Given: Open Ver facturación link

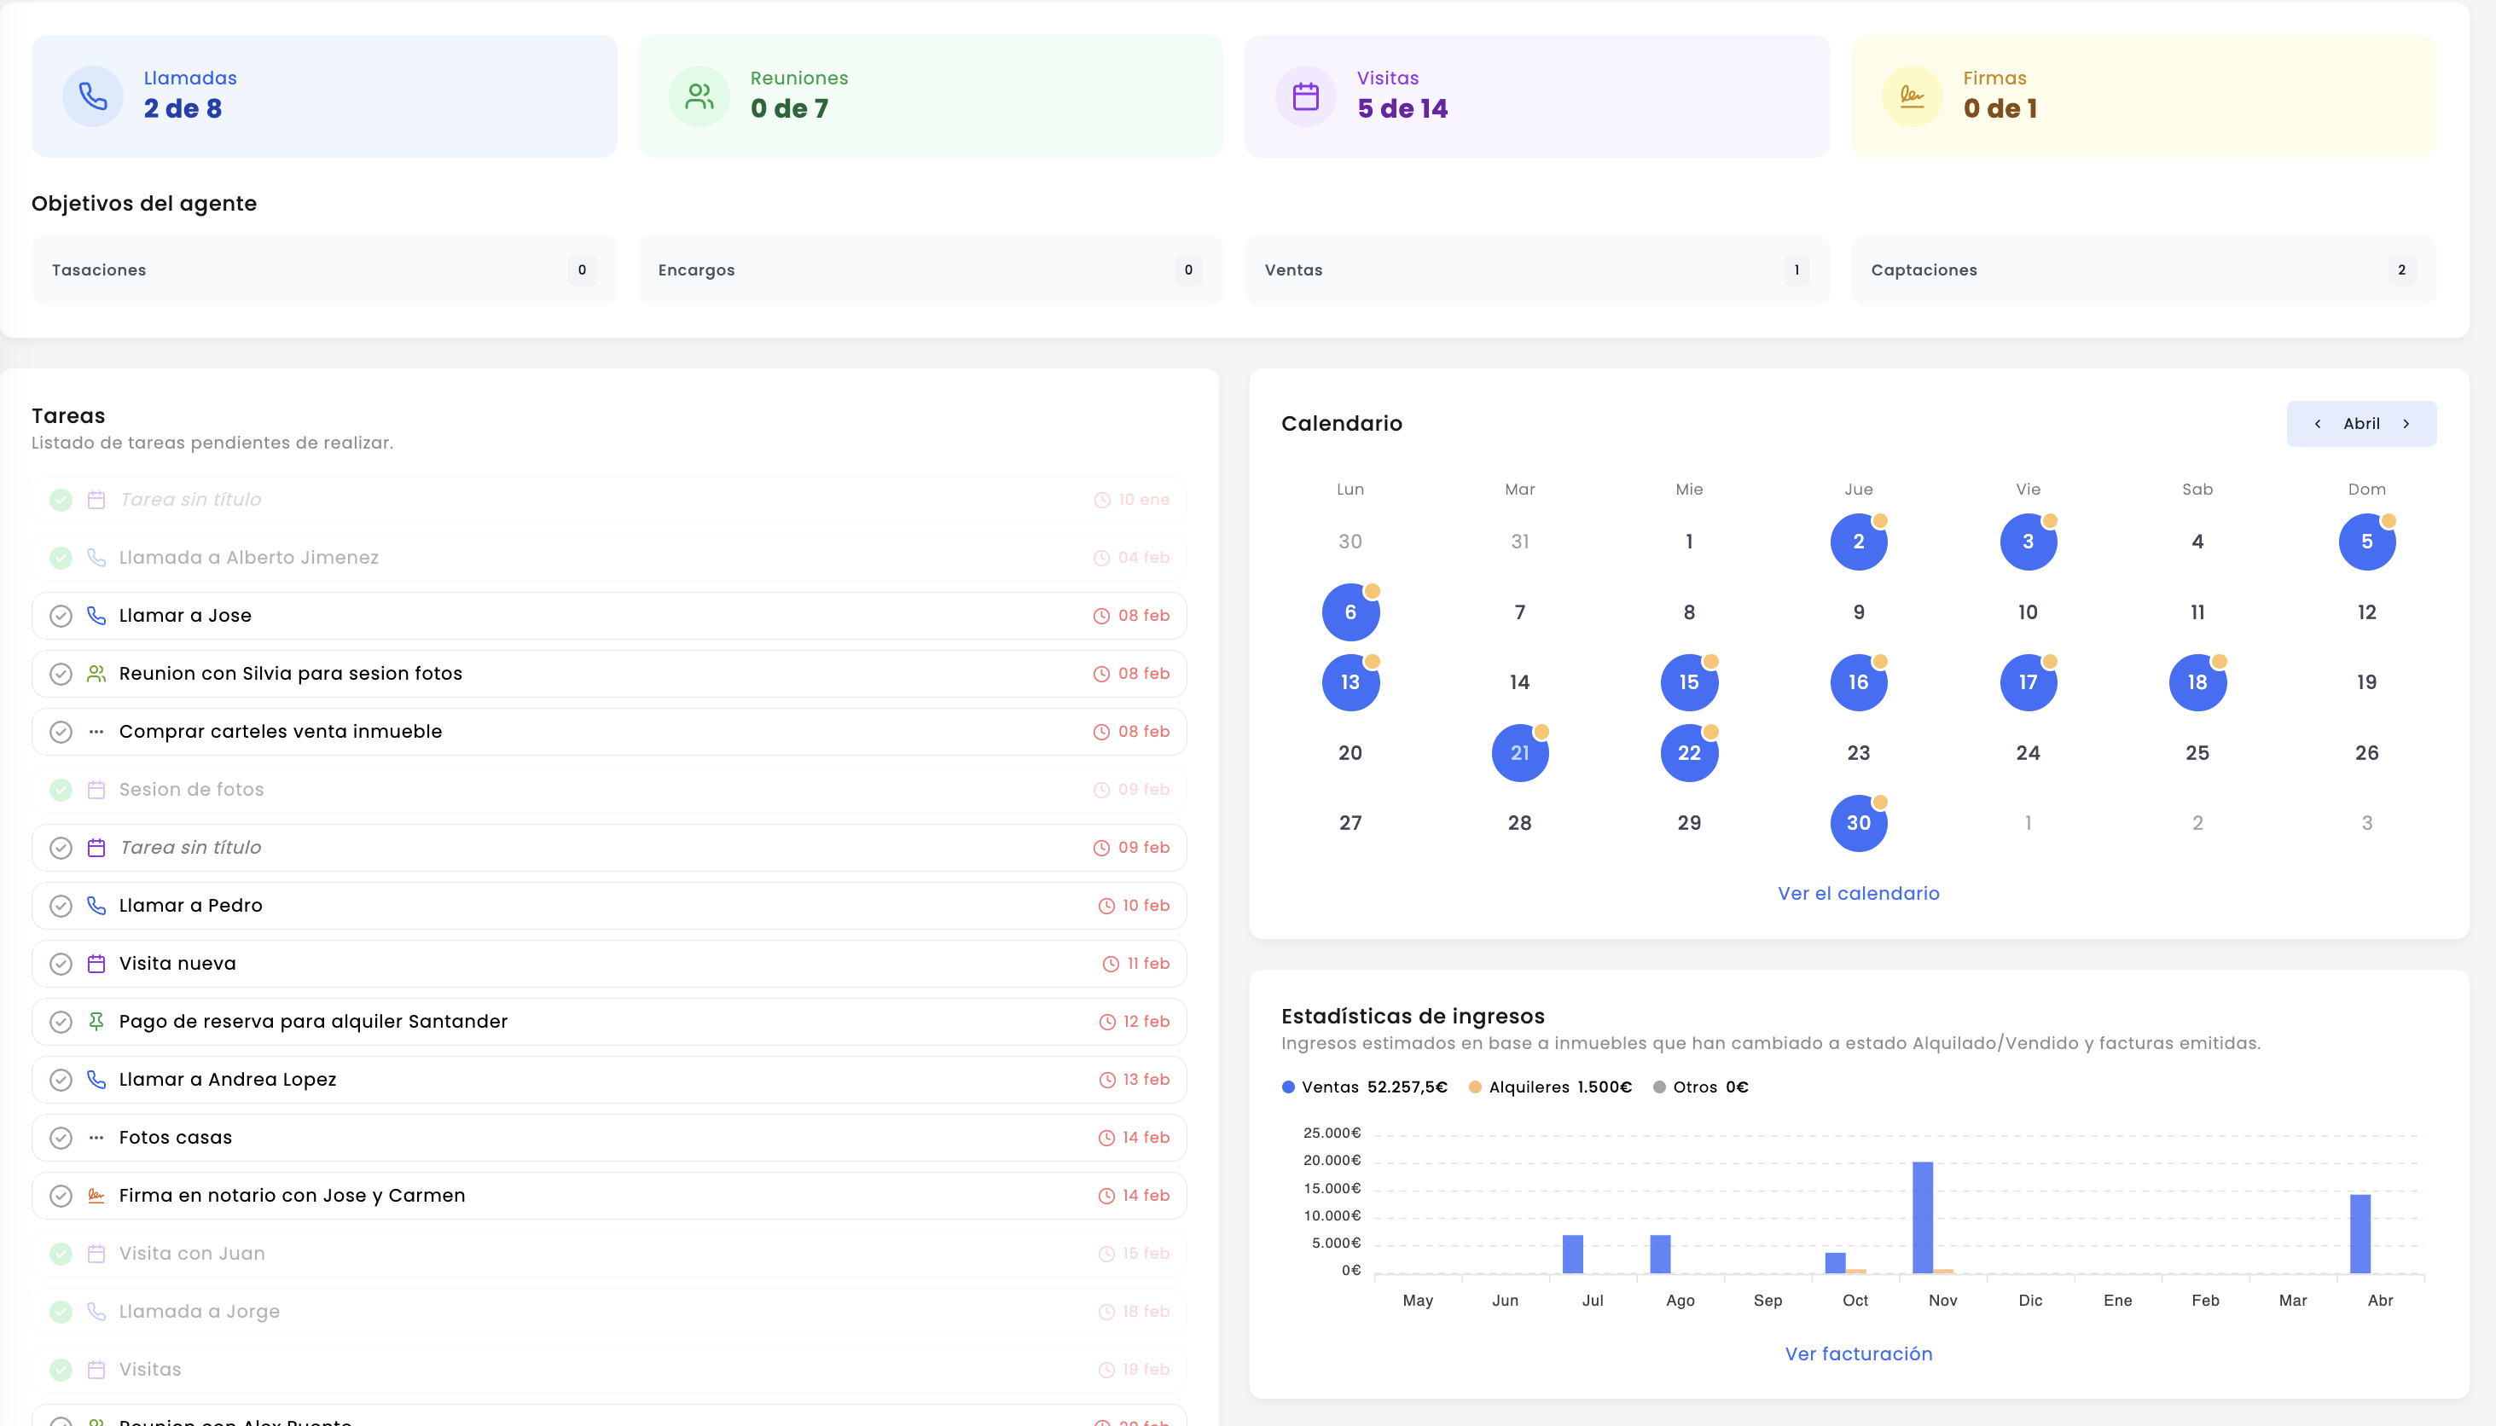Looking at the screenshot, I should 1858,1354.
